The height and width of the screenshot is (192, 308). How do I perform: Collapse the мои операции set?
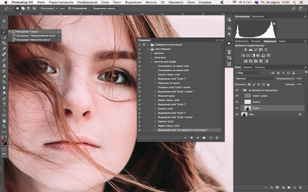click(x=148, y=49)
